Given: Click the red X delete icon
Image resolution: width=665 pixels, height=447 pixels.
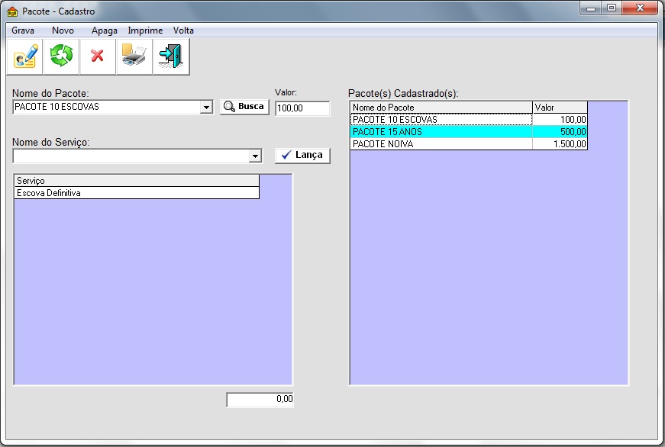Looking at the screenshot, I should pyautogui.click(x=97, y=57).
